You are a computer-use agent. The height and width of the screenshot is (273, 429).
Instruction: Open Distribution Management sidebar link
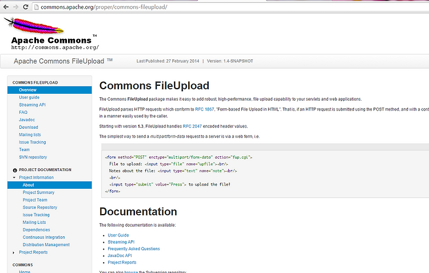point(46,245)
